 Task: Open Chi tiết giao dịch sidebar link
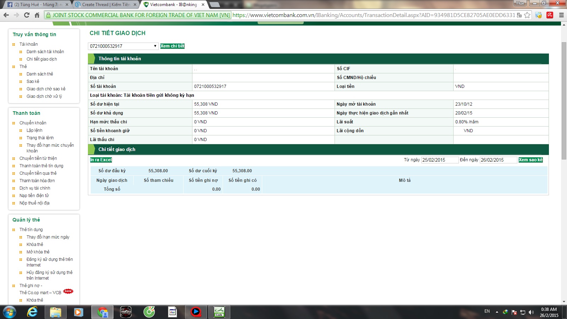pyautogui.click(x=41, y=59)
